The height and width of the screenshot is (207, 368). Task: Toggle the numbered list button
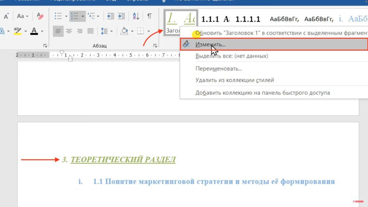75,16
